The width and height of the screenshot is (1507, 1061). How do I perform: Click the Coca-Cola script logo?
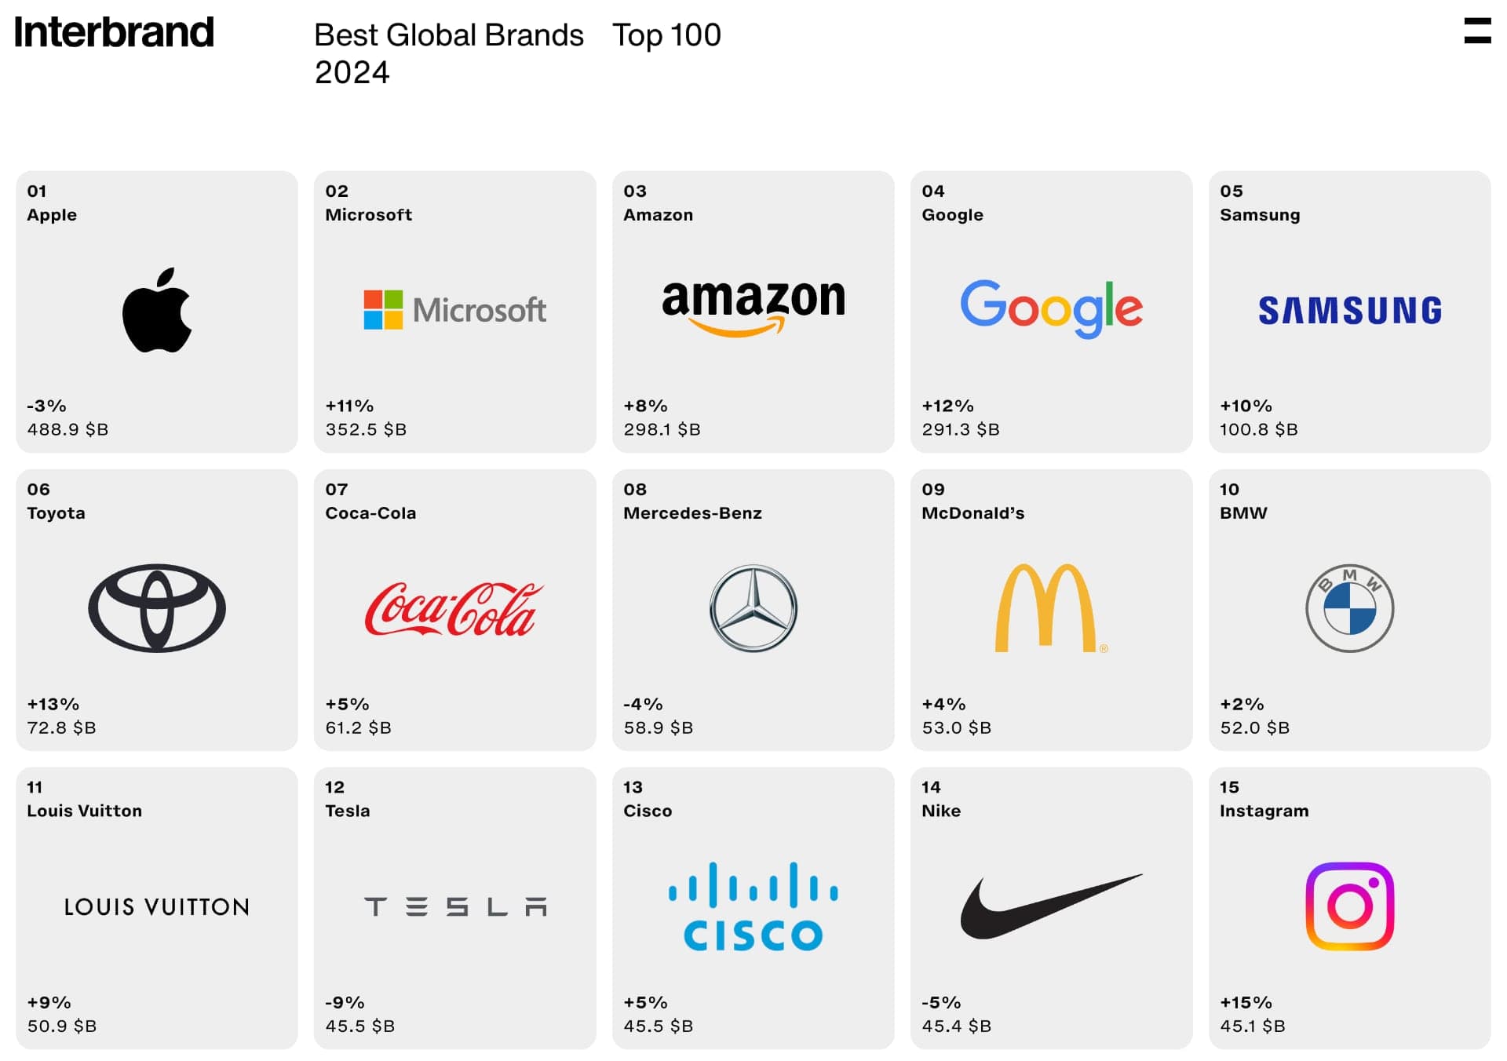(454, 609)
